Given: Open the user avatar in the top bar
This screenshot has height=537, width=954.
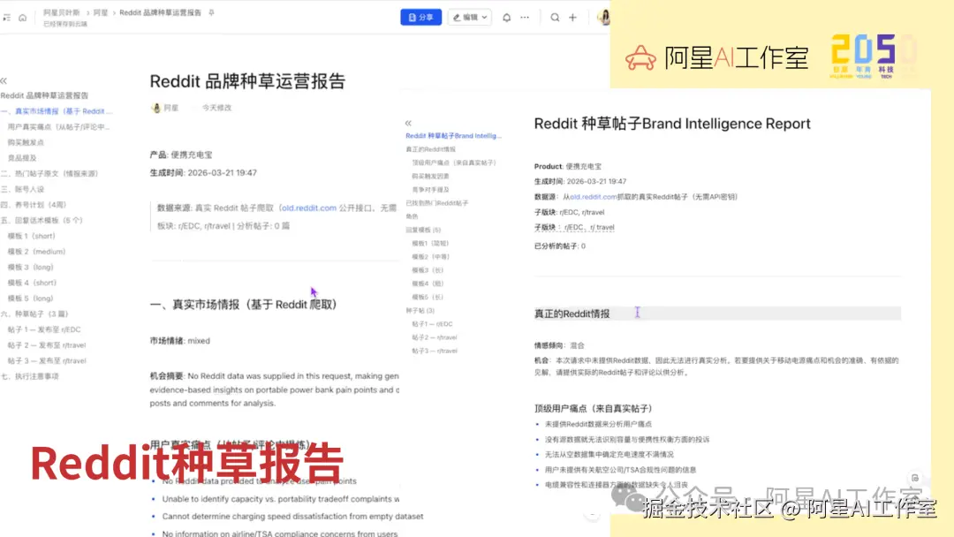Looking at the screenshot, I should tap(603, 17).
